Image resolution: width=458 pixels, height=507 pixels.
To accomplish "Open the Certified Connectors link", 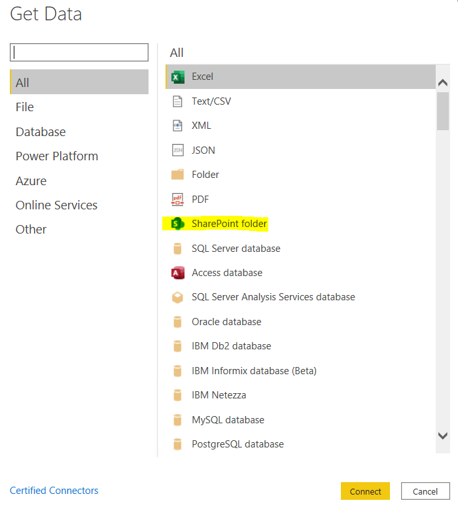I will pyautogui.click(x=54, y=491).
